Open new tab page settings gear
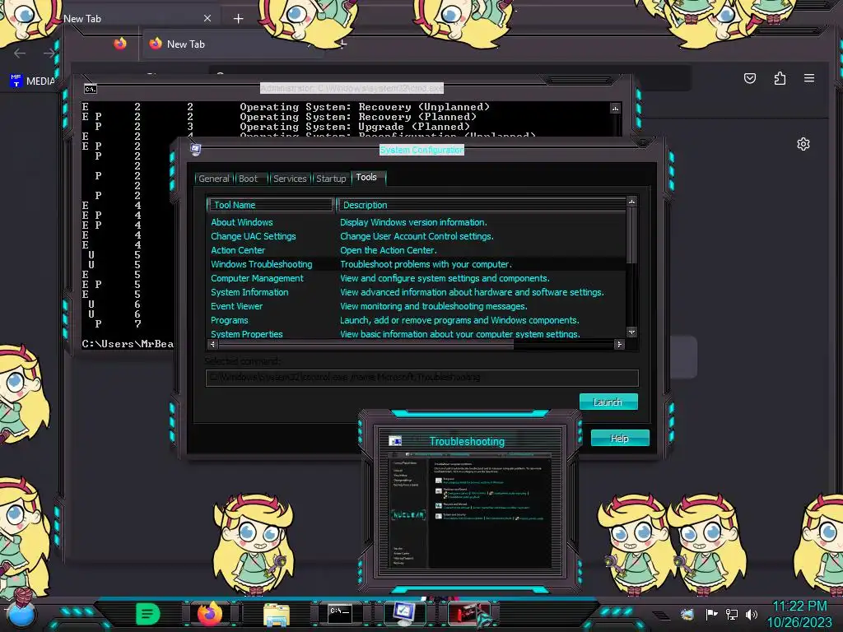This screenshot has height=632, width=843. pos(803,144)
